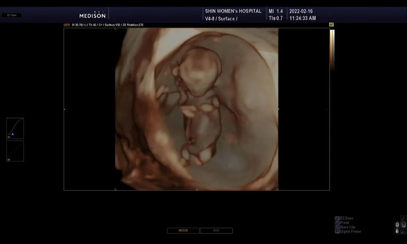
Task: Click the U3 Store Clip shortcut
Action: click(345, 227)
